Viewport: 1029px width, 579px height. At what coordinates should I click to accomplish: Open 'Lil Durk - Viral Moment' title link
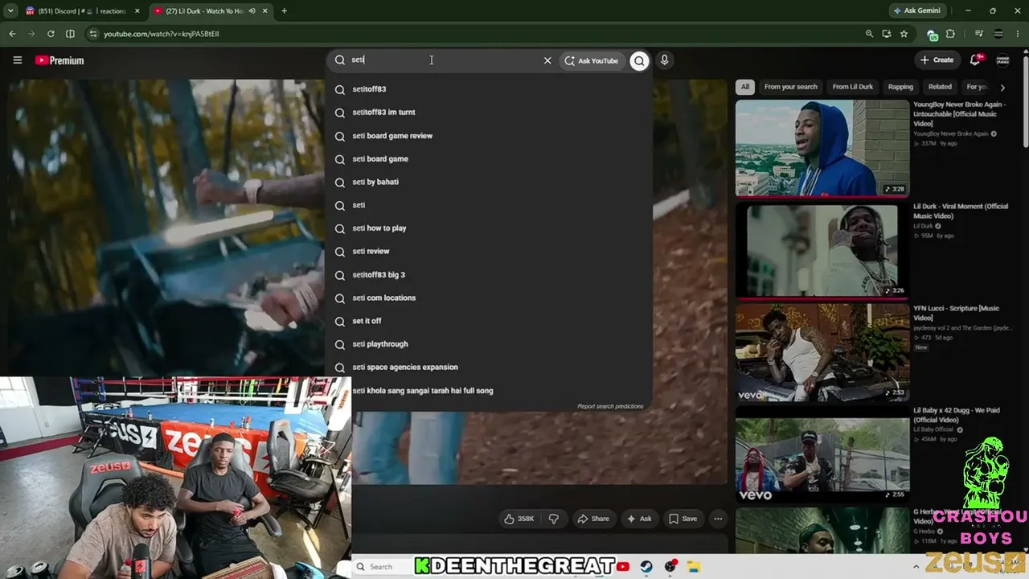pyautogui.click(x=961, y=211)
